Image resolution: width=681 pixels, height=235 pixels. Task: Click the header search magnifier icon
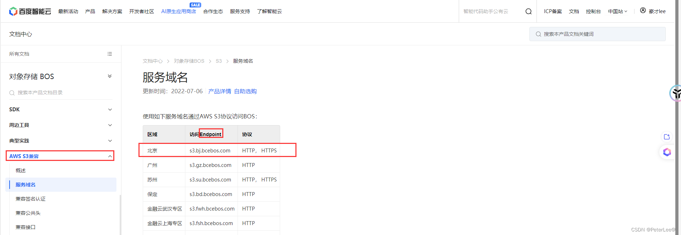[x=528, y=11]
